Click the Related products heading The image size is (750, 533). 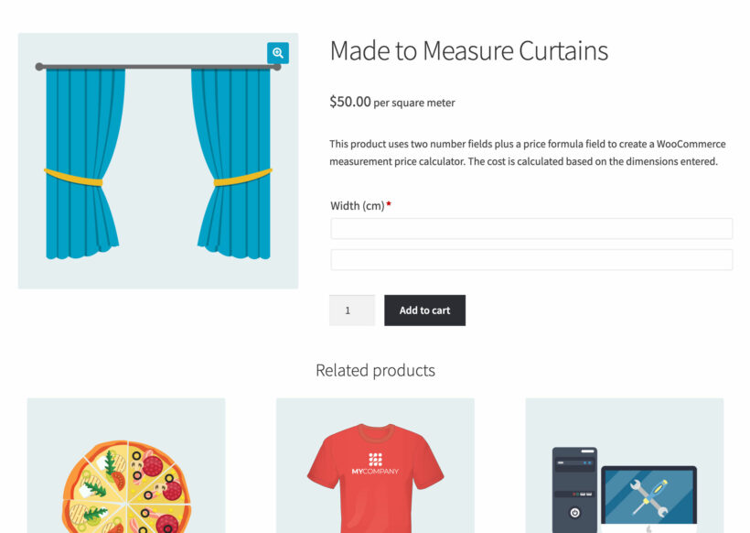pyautogui.click(x=374, y=370)
